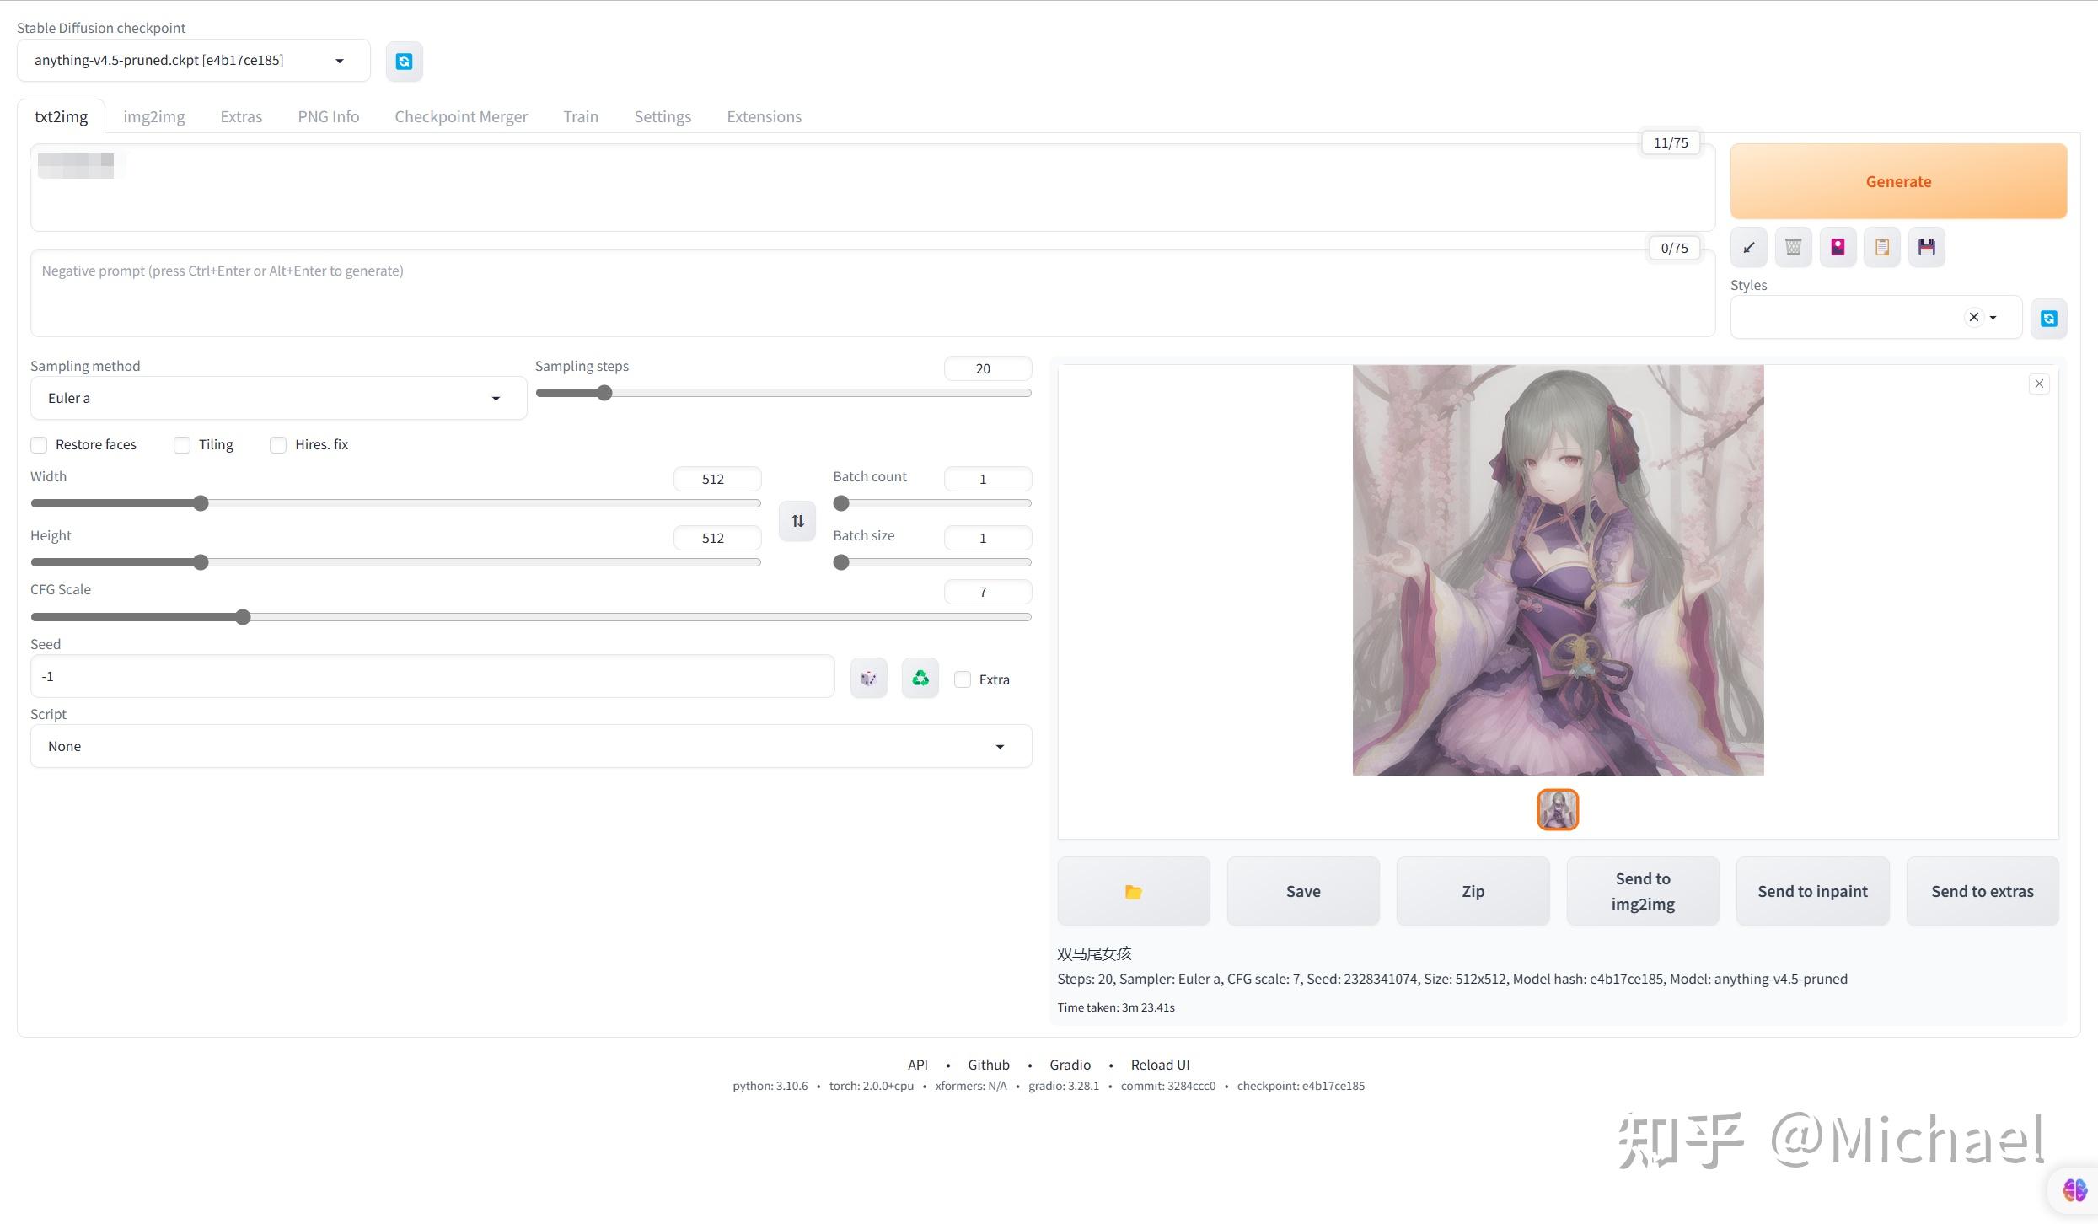Open the Sampling method dropdown
The image size is (2098, 1224).
click(276, 397)
